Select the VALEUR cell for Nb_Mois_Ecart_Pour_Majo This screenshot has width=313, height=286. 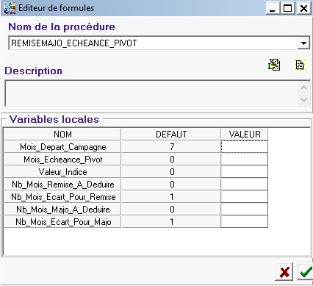[244, 222]
